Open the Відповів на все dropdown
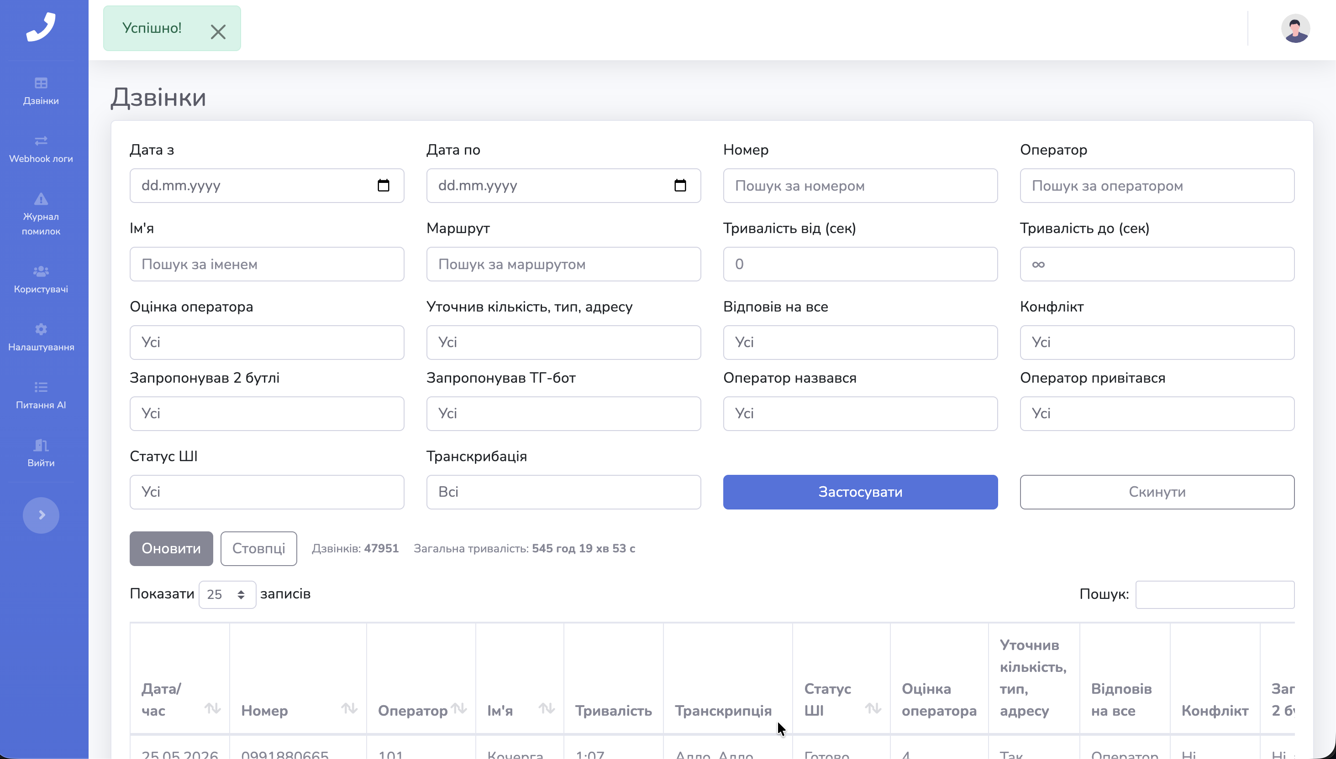Image resolution: width=1336 pixels, height=759 pixels. point(860,343)
